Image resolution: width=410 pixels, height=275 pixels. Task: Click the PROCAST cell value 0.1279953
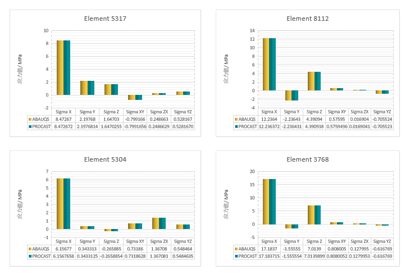pyautogui.click(x=359, y=256)
